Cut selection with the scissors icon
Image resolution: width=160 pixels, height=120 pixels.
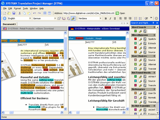click(19, 13)
